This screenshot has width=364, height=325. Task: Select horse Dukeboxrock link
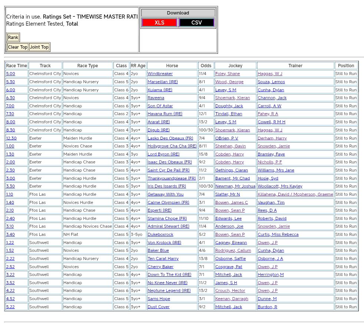coord(161,235)
